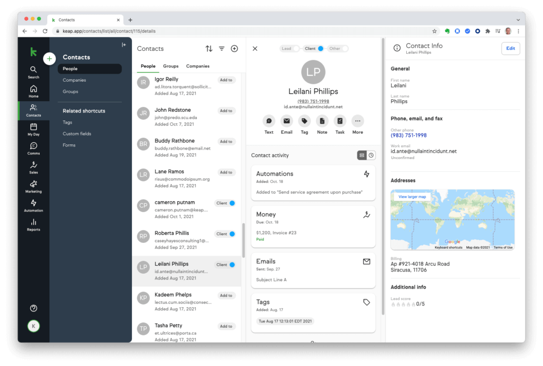Viewport: 543px width, 366px height.
Task: Open Sales in the sidebar
Action: pos(33,168)
